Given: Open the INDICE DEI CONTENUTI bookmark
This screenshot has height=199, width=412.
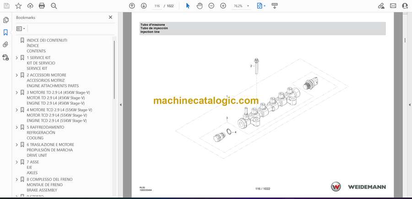Looking at the screenshot, I should coord(47,40).
